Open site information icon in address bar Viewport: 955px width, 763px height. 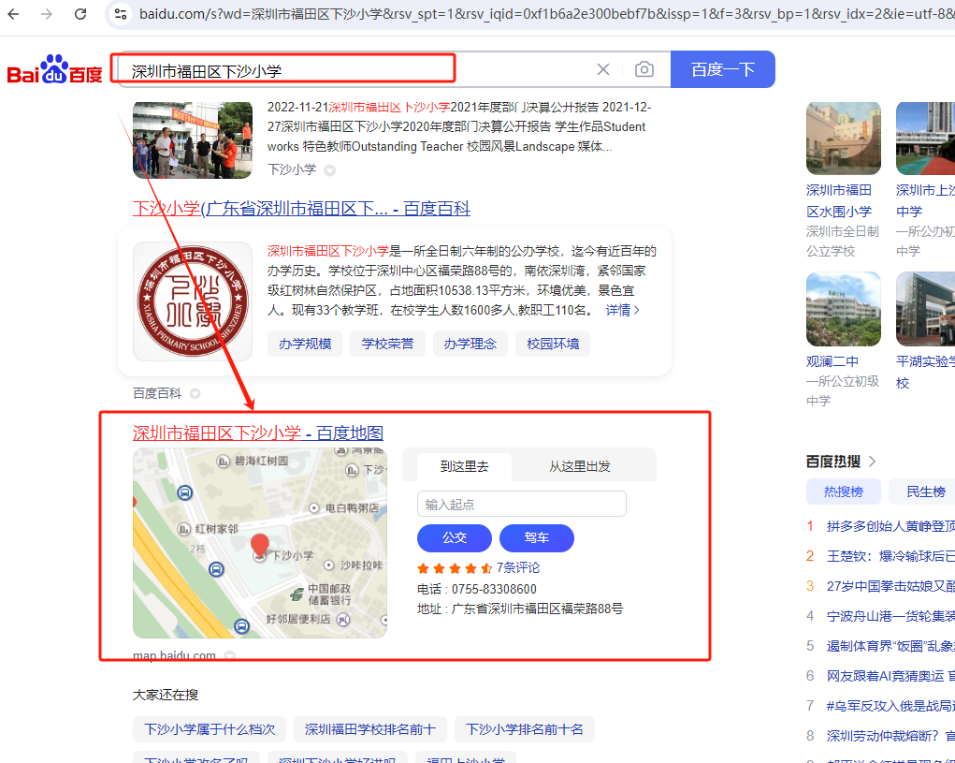(122, 13)
